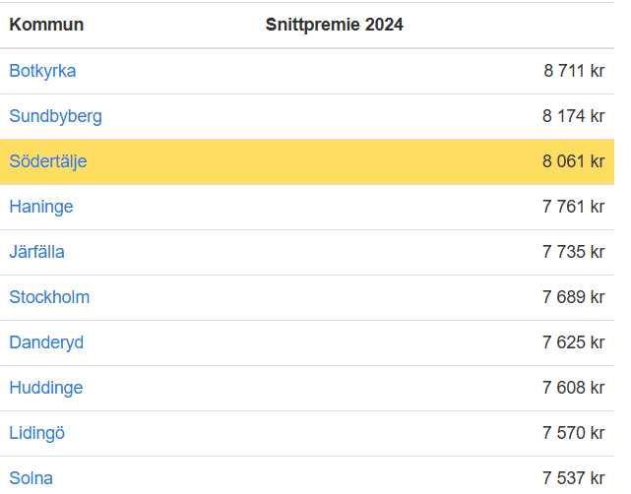Follow the Danderyd link
The height and width of the screenshot is (494, 631).
click(46, 342)
